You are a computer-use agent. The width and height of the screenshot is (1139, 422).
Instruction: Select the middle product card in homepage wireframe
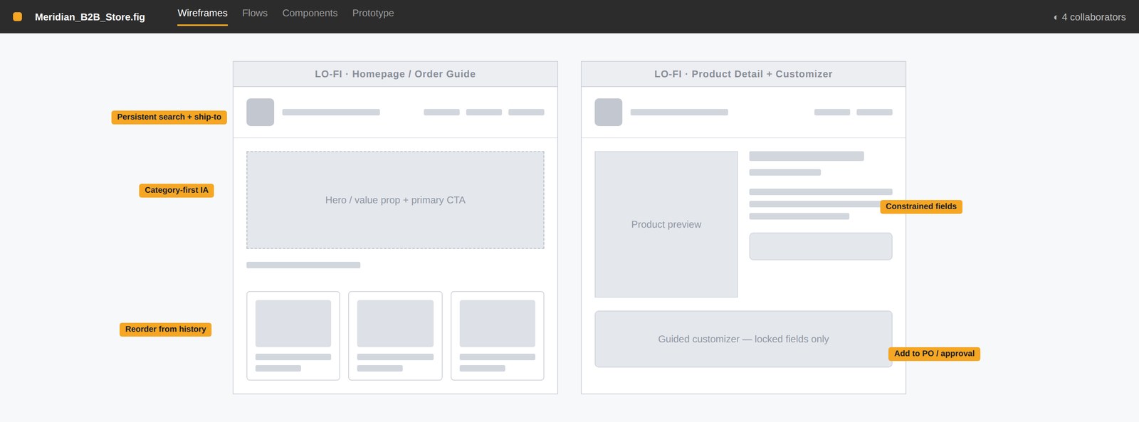pyautogui.click(x=395, y=336)
